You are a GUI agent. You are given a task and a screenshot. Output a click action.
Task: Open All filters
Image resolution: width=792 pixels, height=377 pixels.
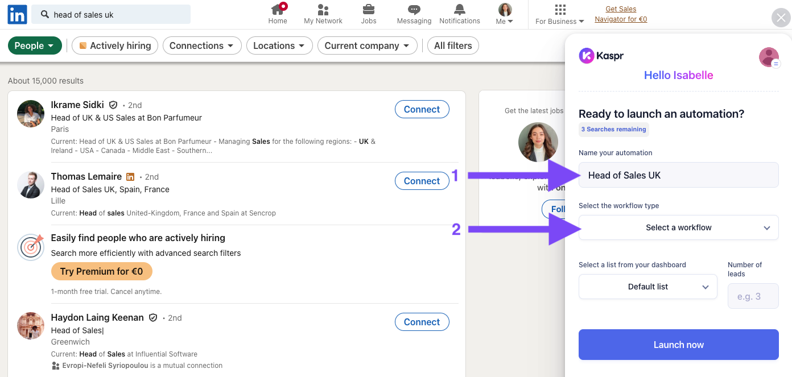(x=453, y=45)
